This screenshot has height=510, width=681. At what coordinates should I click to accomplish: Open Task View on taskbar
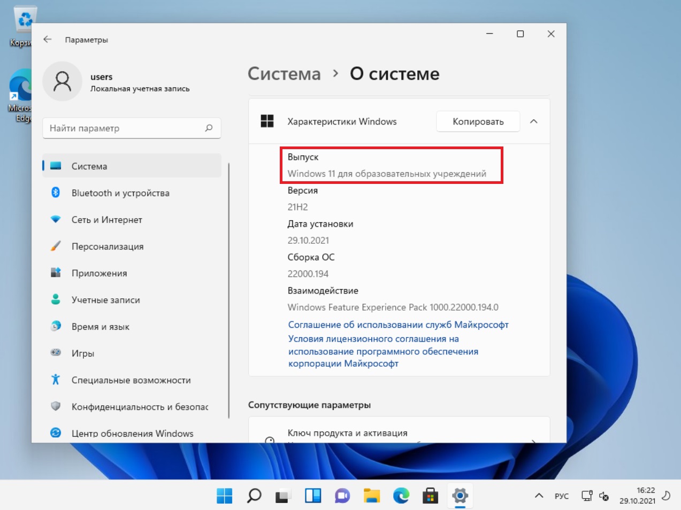284,496
